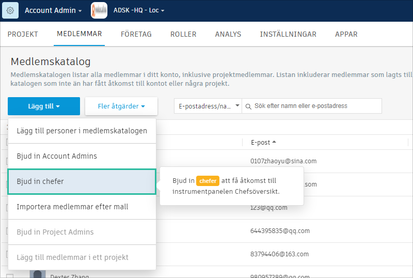Viewport: 413px width, 278px height.
Task: Expand the E-postadress/na... filter combo box
Action: coord(208,106)
